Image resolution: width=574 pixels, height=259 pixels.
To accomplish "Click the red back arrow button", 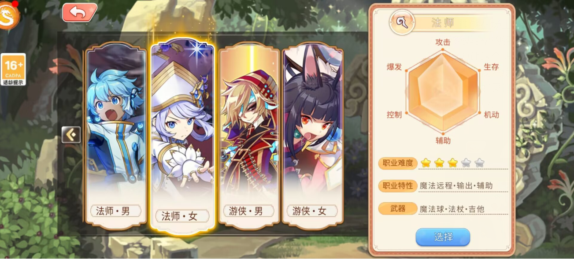I will (x=79, y=12).
